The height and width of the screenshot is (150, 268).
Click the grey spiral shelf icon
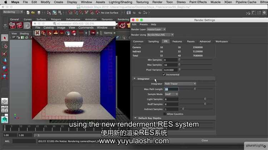(27, 25)
